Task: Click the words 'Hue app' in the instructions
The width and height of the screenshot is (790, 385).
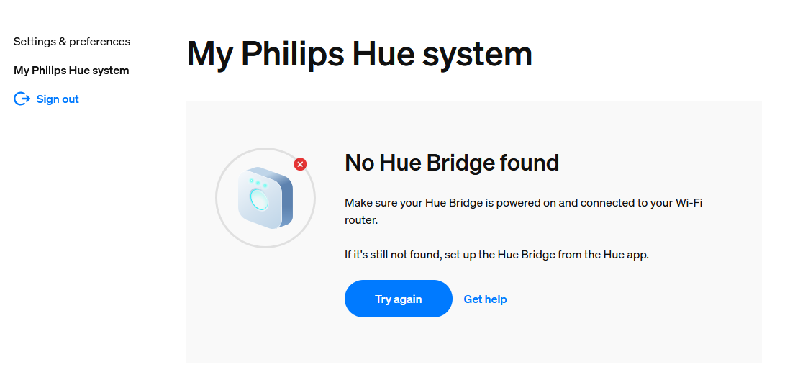Action: (x=625, y=255)
